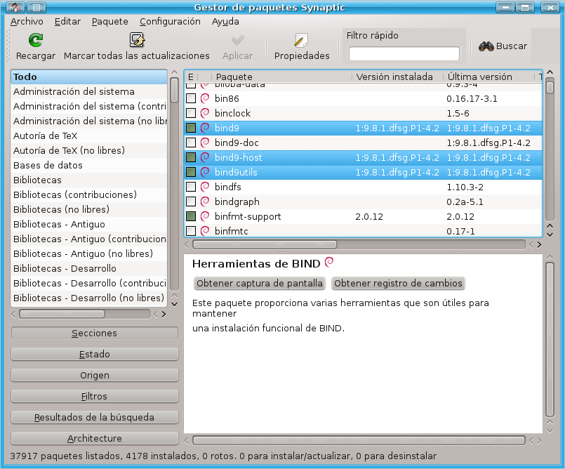Click Debian swirl beside Herramientas de BIND
The height and width of the screenshot is (469, 565).
[329, 262]
